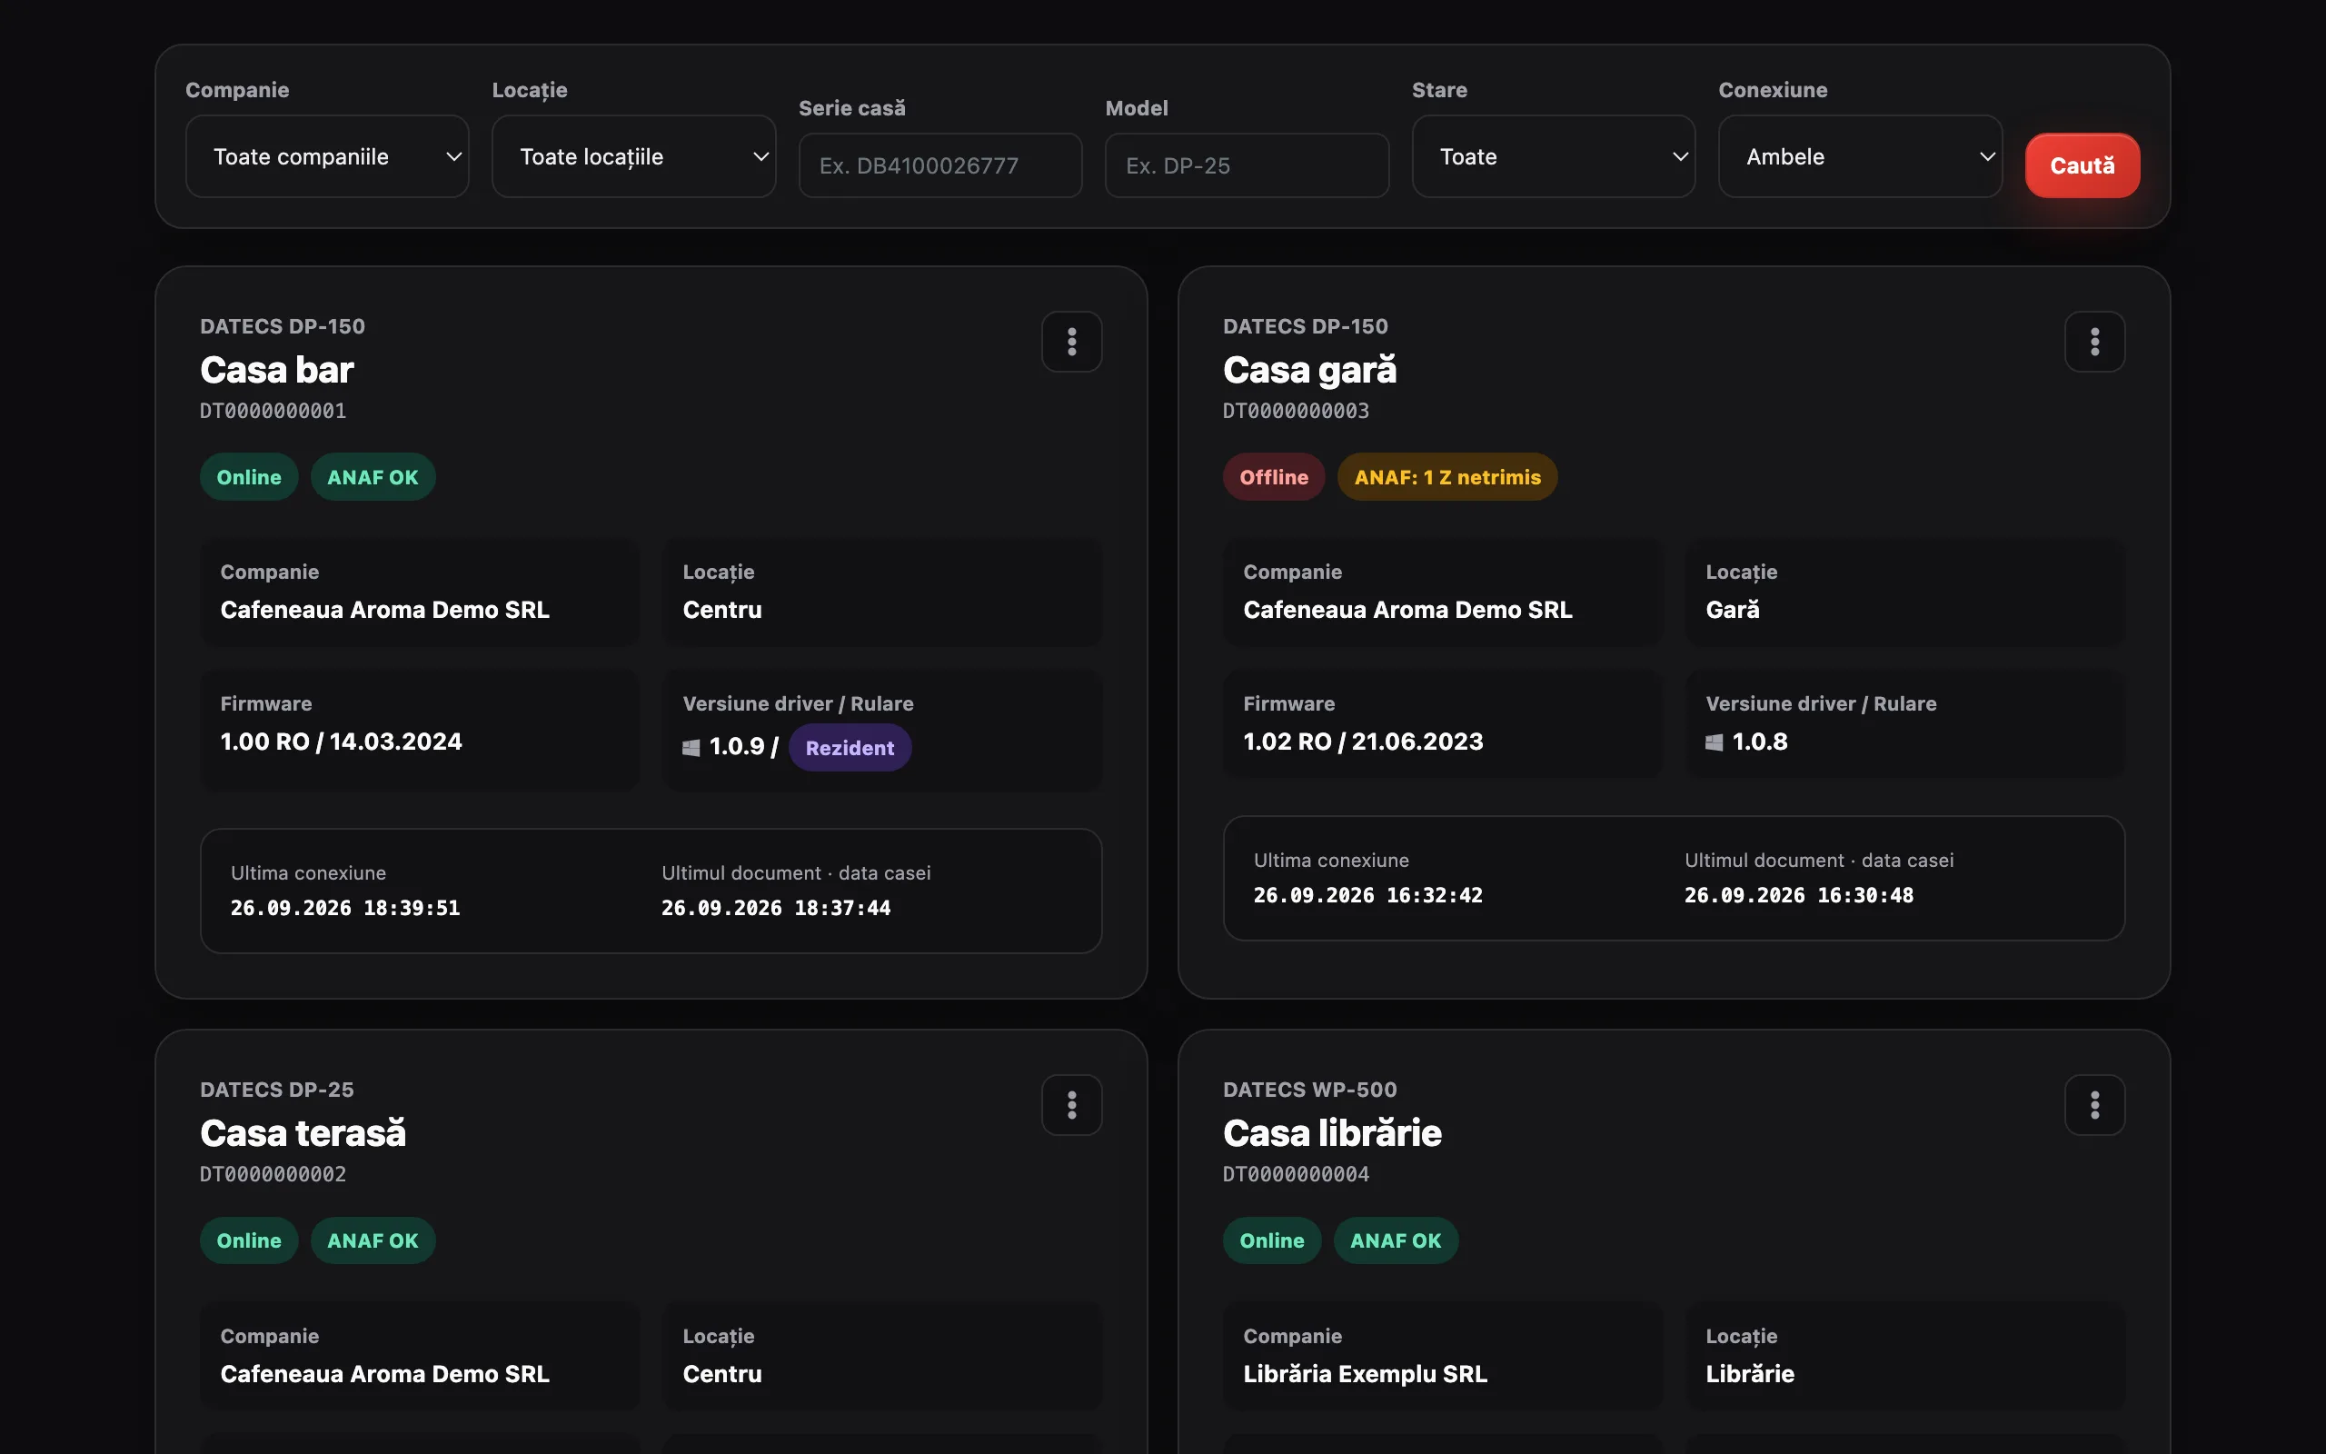The image size is (2326, 1454).
Task: Click last document time 26.09.2026 16:30:48
Action: [1798, 895]
